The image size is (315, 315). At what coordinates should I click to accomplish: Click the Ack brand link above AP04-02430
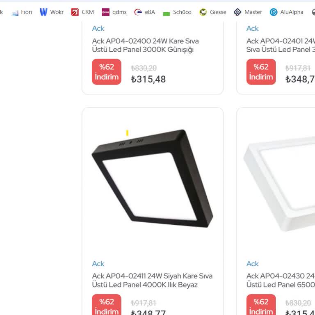coord(253,264)
